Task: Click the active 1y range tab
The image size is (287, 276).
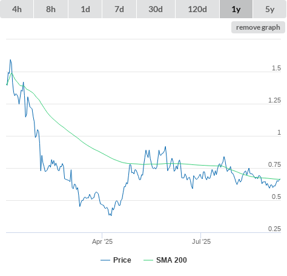Action: (236, 9)
